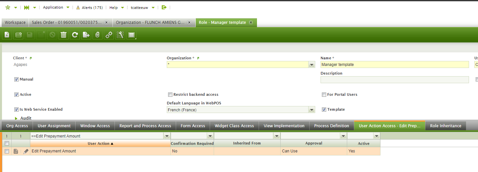Toggle the Template checkbox

[x=324, y=109]
